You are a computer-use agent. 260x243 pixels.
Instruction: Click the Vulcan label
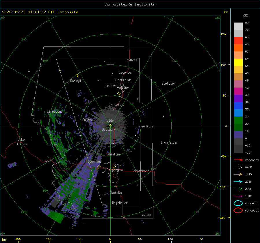[x=147, y=215]
